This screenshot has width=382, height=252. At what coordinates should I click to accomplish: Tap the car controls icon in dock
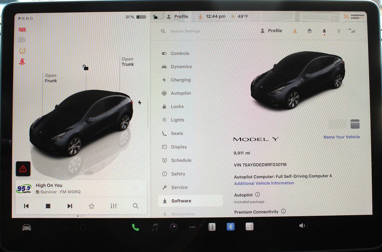(x=26, y=227)
